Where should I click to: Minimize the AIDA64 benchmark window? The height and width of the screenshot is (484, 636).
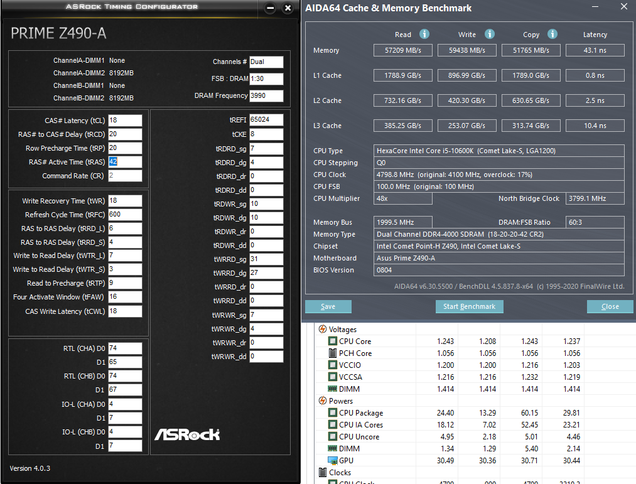(x=595, y=7)
